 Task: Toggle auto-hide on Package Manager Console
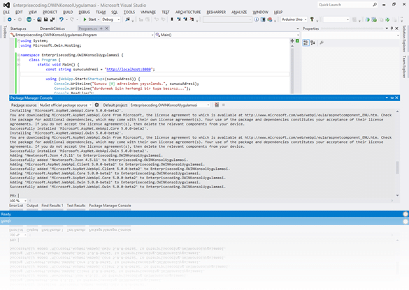click(392, 98)
